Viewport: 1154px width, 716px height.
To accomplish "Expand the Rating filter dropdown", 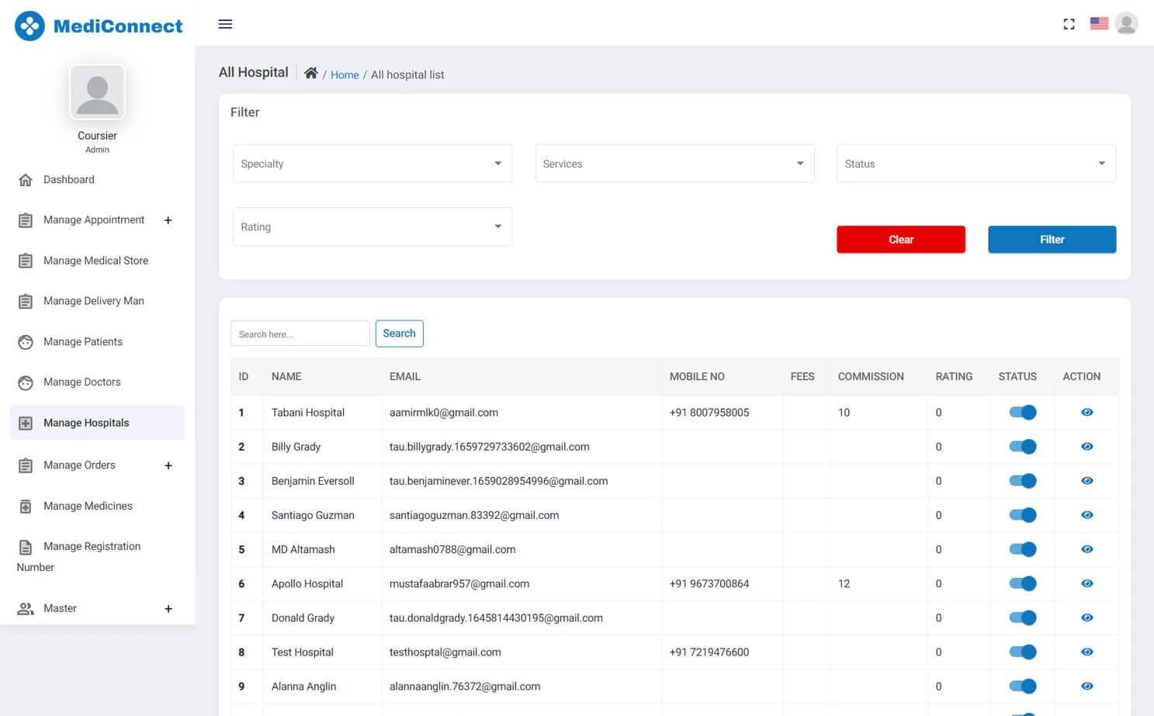I will pyautogui.click(x=372, y=227).
